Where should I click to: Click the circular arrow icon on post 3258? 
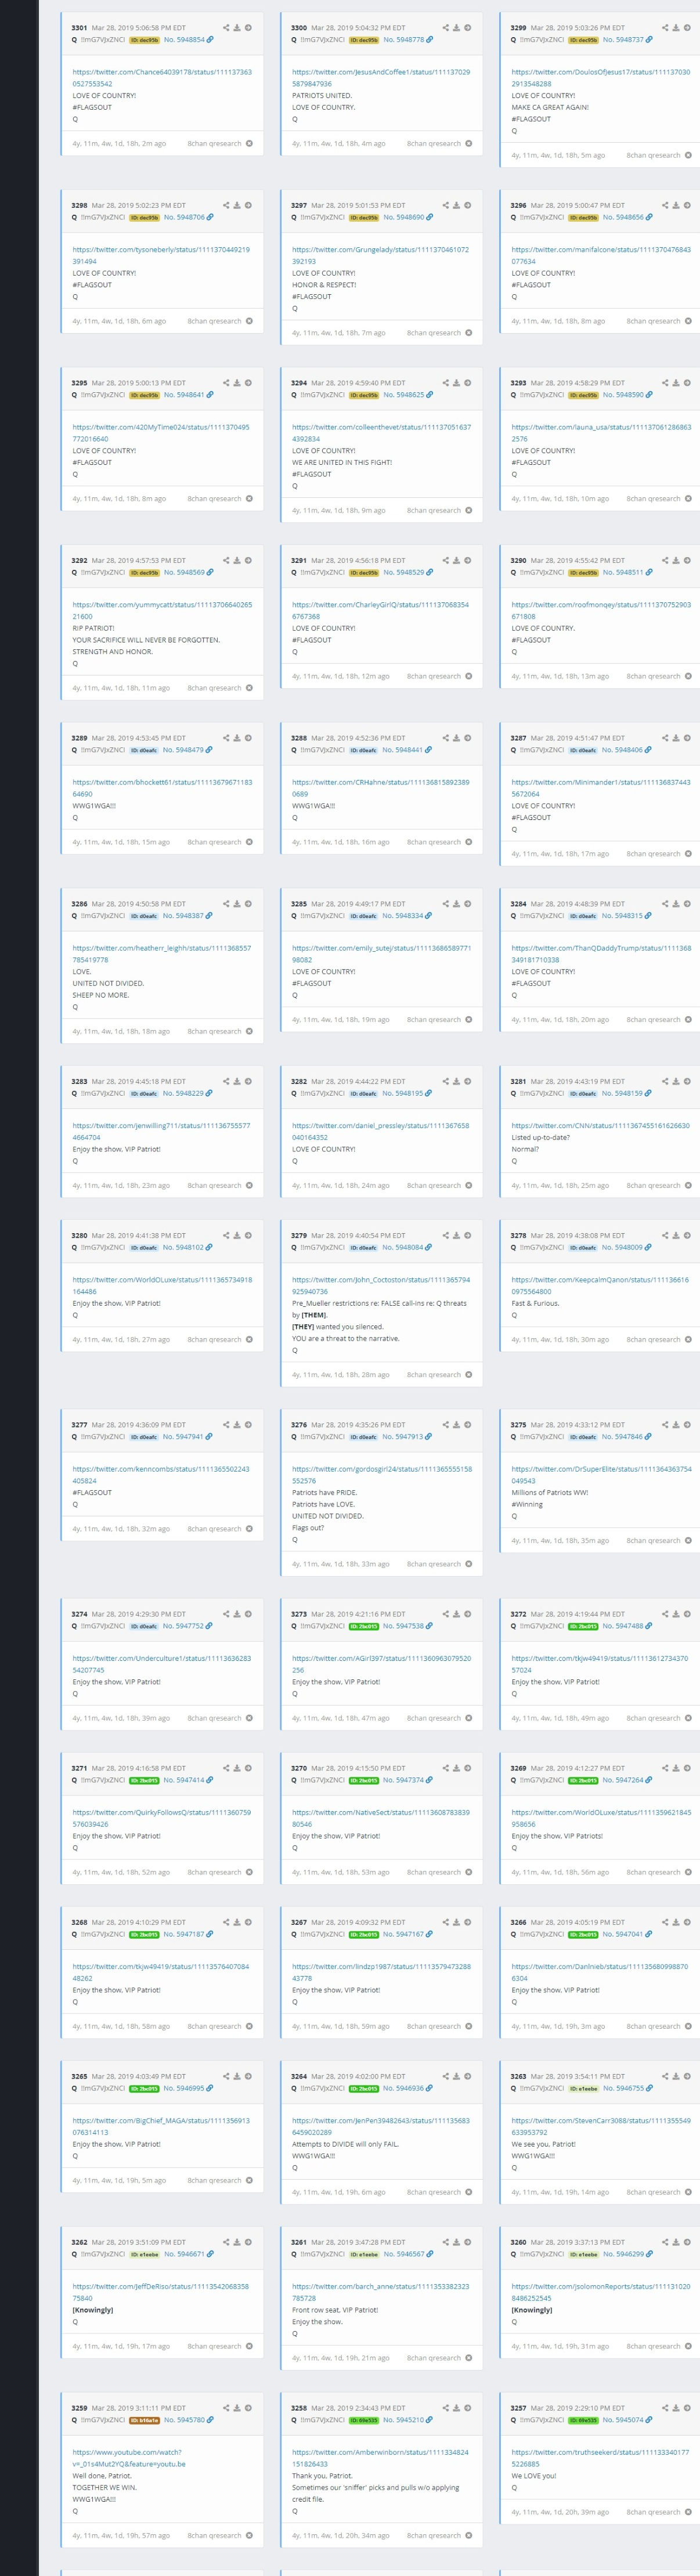pyautogui.click(x=468, y=2408)
